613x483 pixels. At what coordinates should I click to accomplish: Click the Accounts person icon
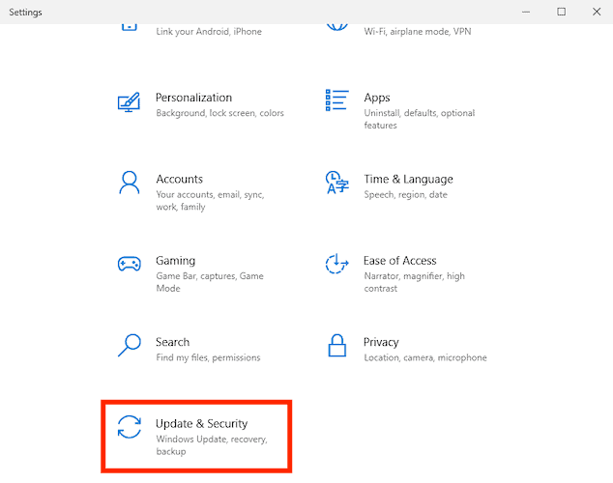[129, 184]
